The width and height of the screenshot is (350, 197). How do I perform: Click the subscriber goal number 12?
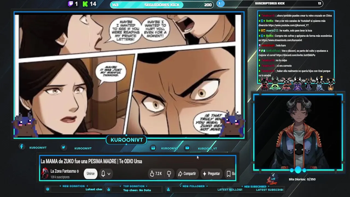tap(319, 3)
